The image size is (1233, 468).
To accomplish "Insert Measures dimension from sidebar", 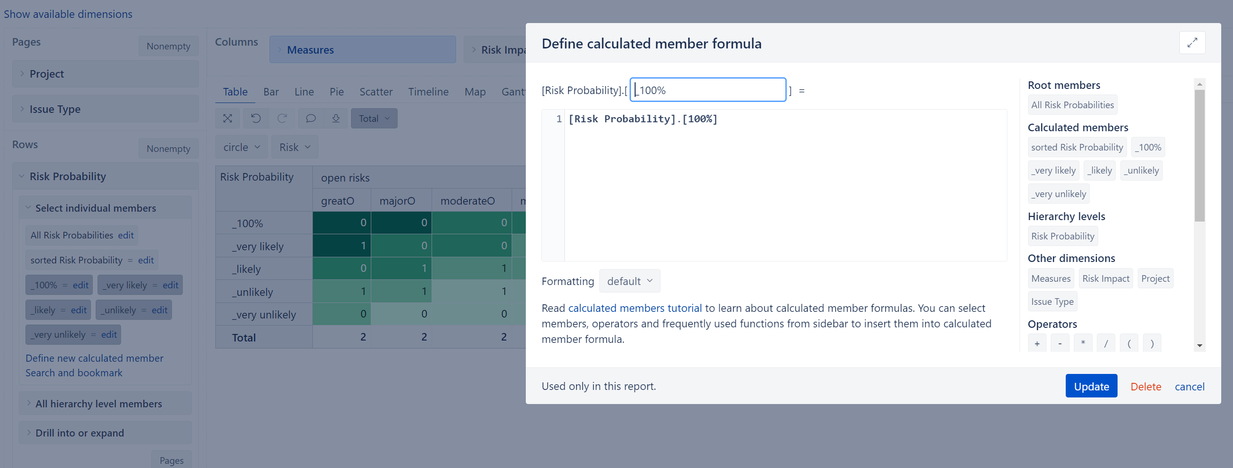I will click(x=1051, y=278).
